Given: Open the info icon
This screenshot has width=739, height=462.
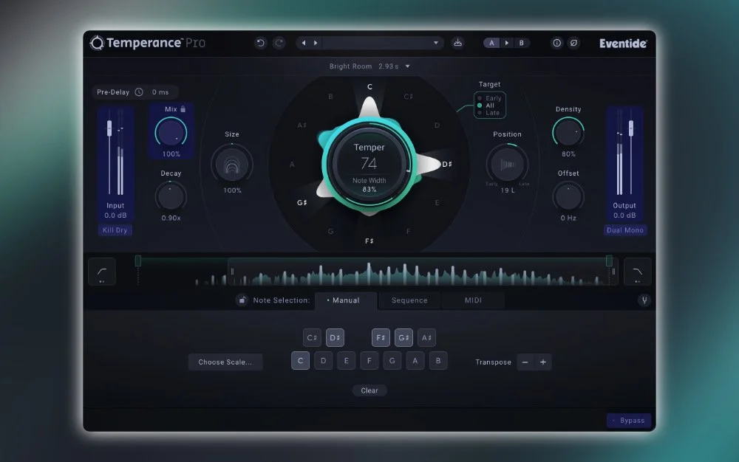Looking at the screenshot, I should pyautogui.click(x=556, y=43).
